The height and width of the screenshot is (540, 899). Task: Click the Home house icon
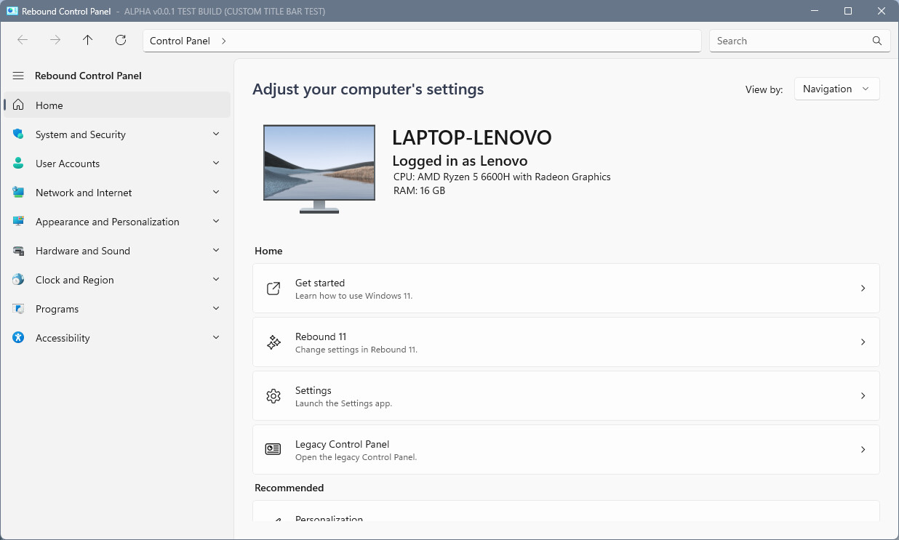click(19, 105)
